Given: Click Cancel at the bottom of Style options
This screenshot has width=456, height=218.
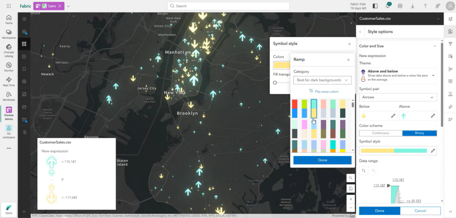Looking at the screenshot, I should [420, 210].
